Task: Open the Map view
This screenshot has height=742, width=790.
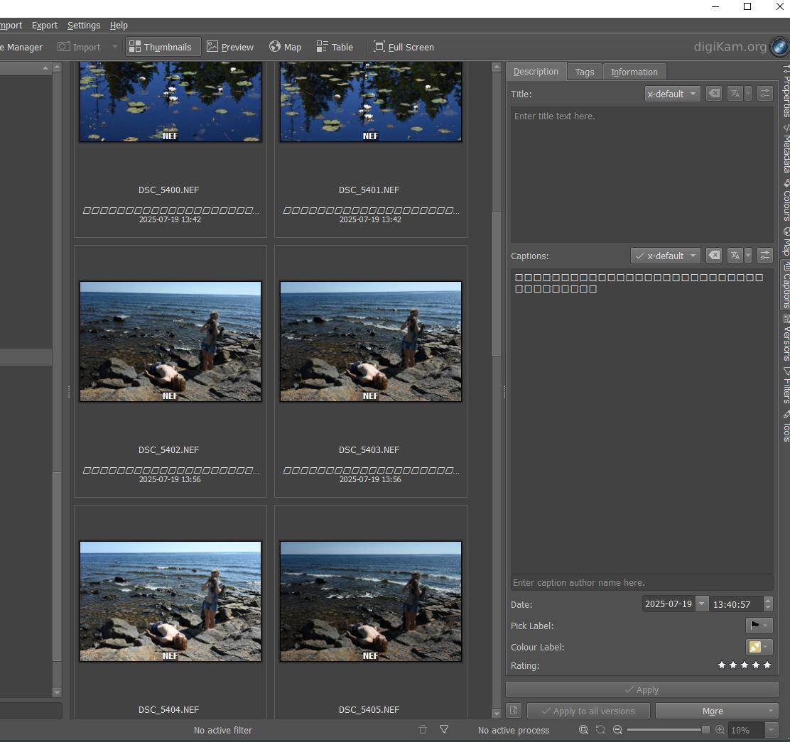Action: pos(285,47)
